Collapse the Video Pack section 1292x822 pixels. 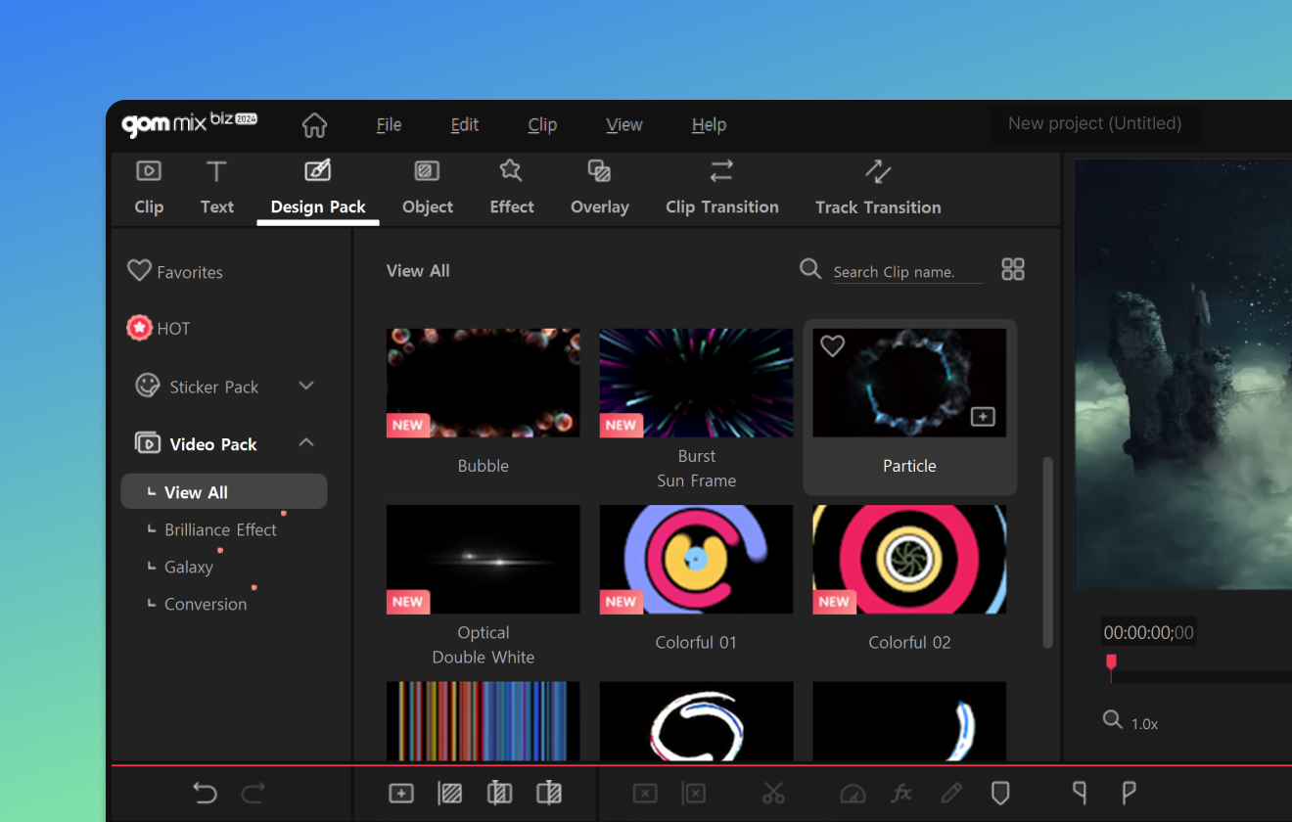(x=306, y=443)
